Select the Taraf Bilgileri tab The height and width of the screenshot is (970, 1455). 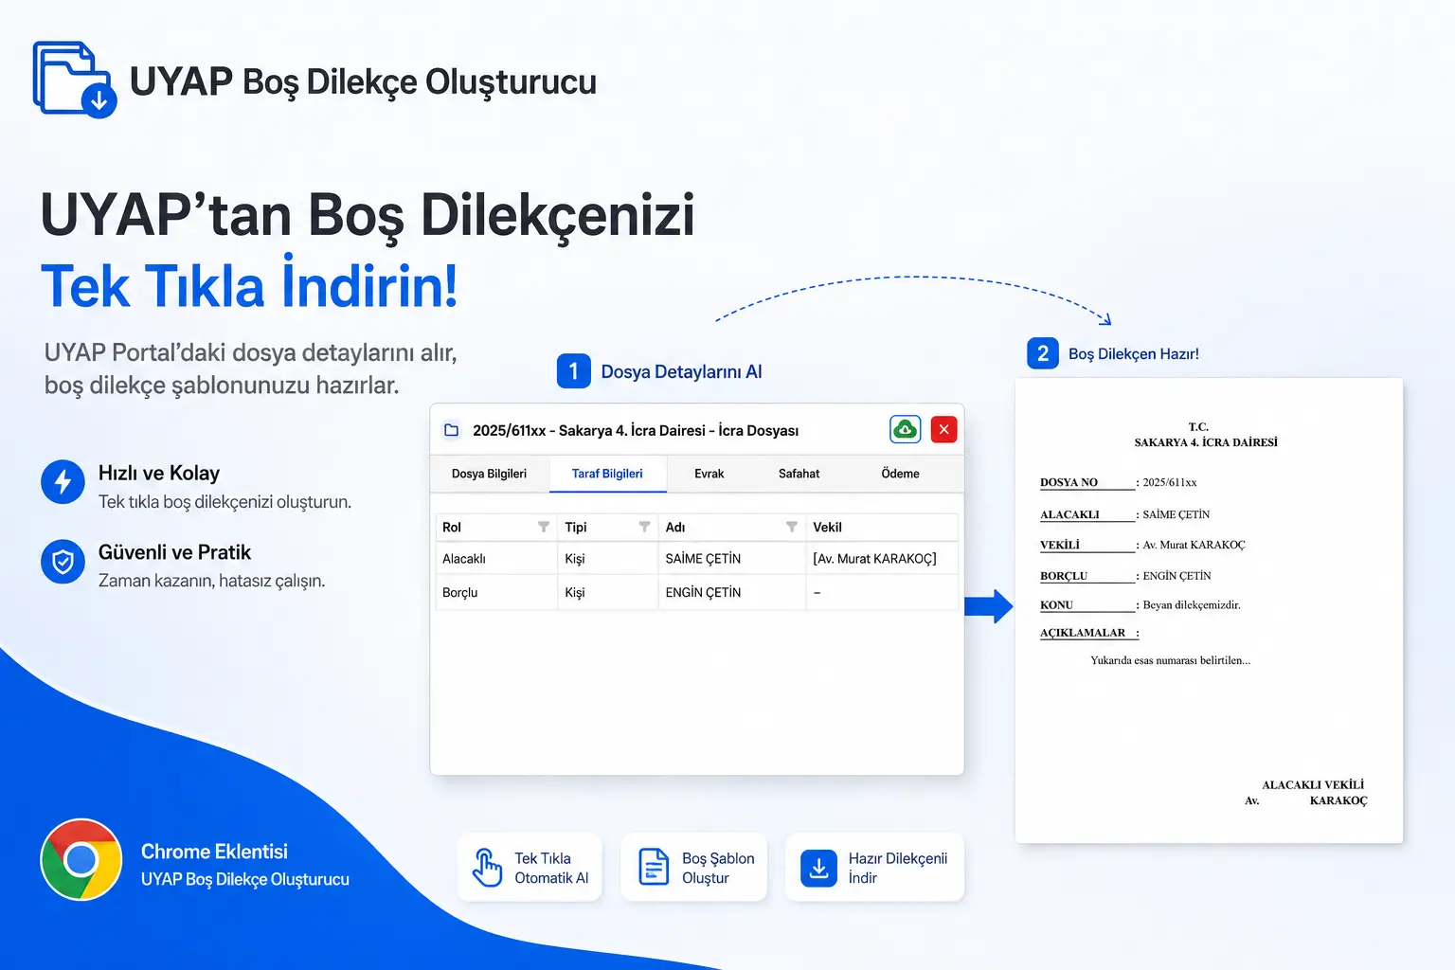coord(607,474)
